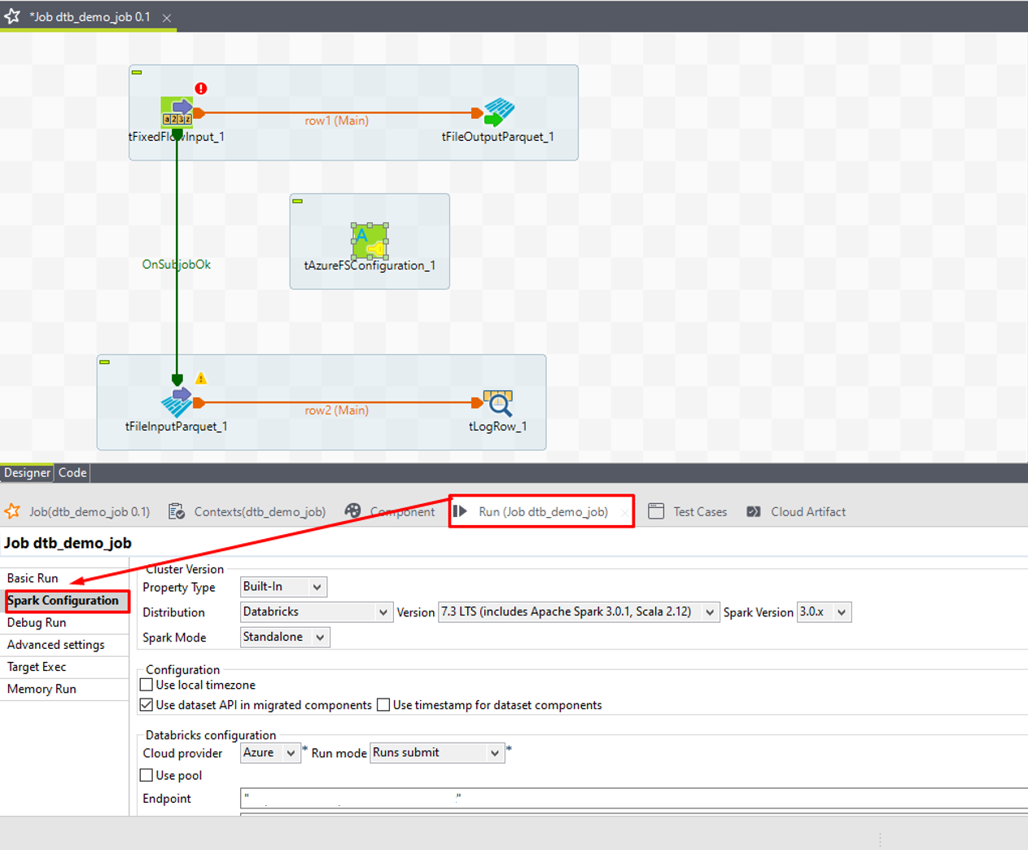Enable the Use pool checkbox

pos(147,775)
